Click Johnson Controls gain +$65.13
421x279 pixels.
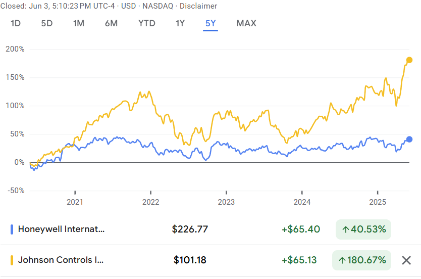[x=299, y=260]
